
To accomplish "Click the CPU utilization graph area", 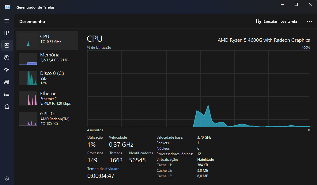I will pyautogui.click(x=198, y=89).
